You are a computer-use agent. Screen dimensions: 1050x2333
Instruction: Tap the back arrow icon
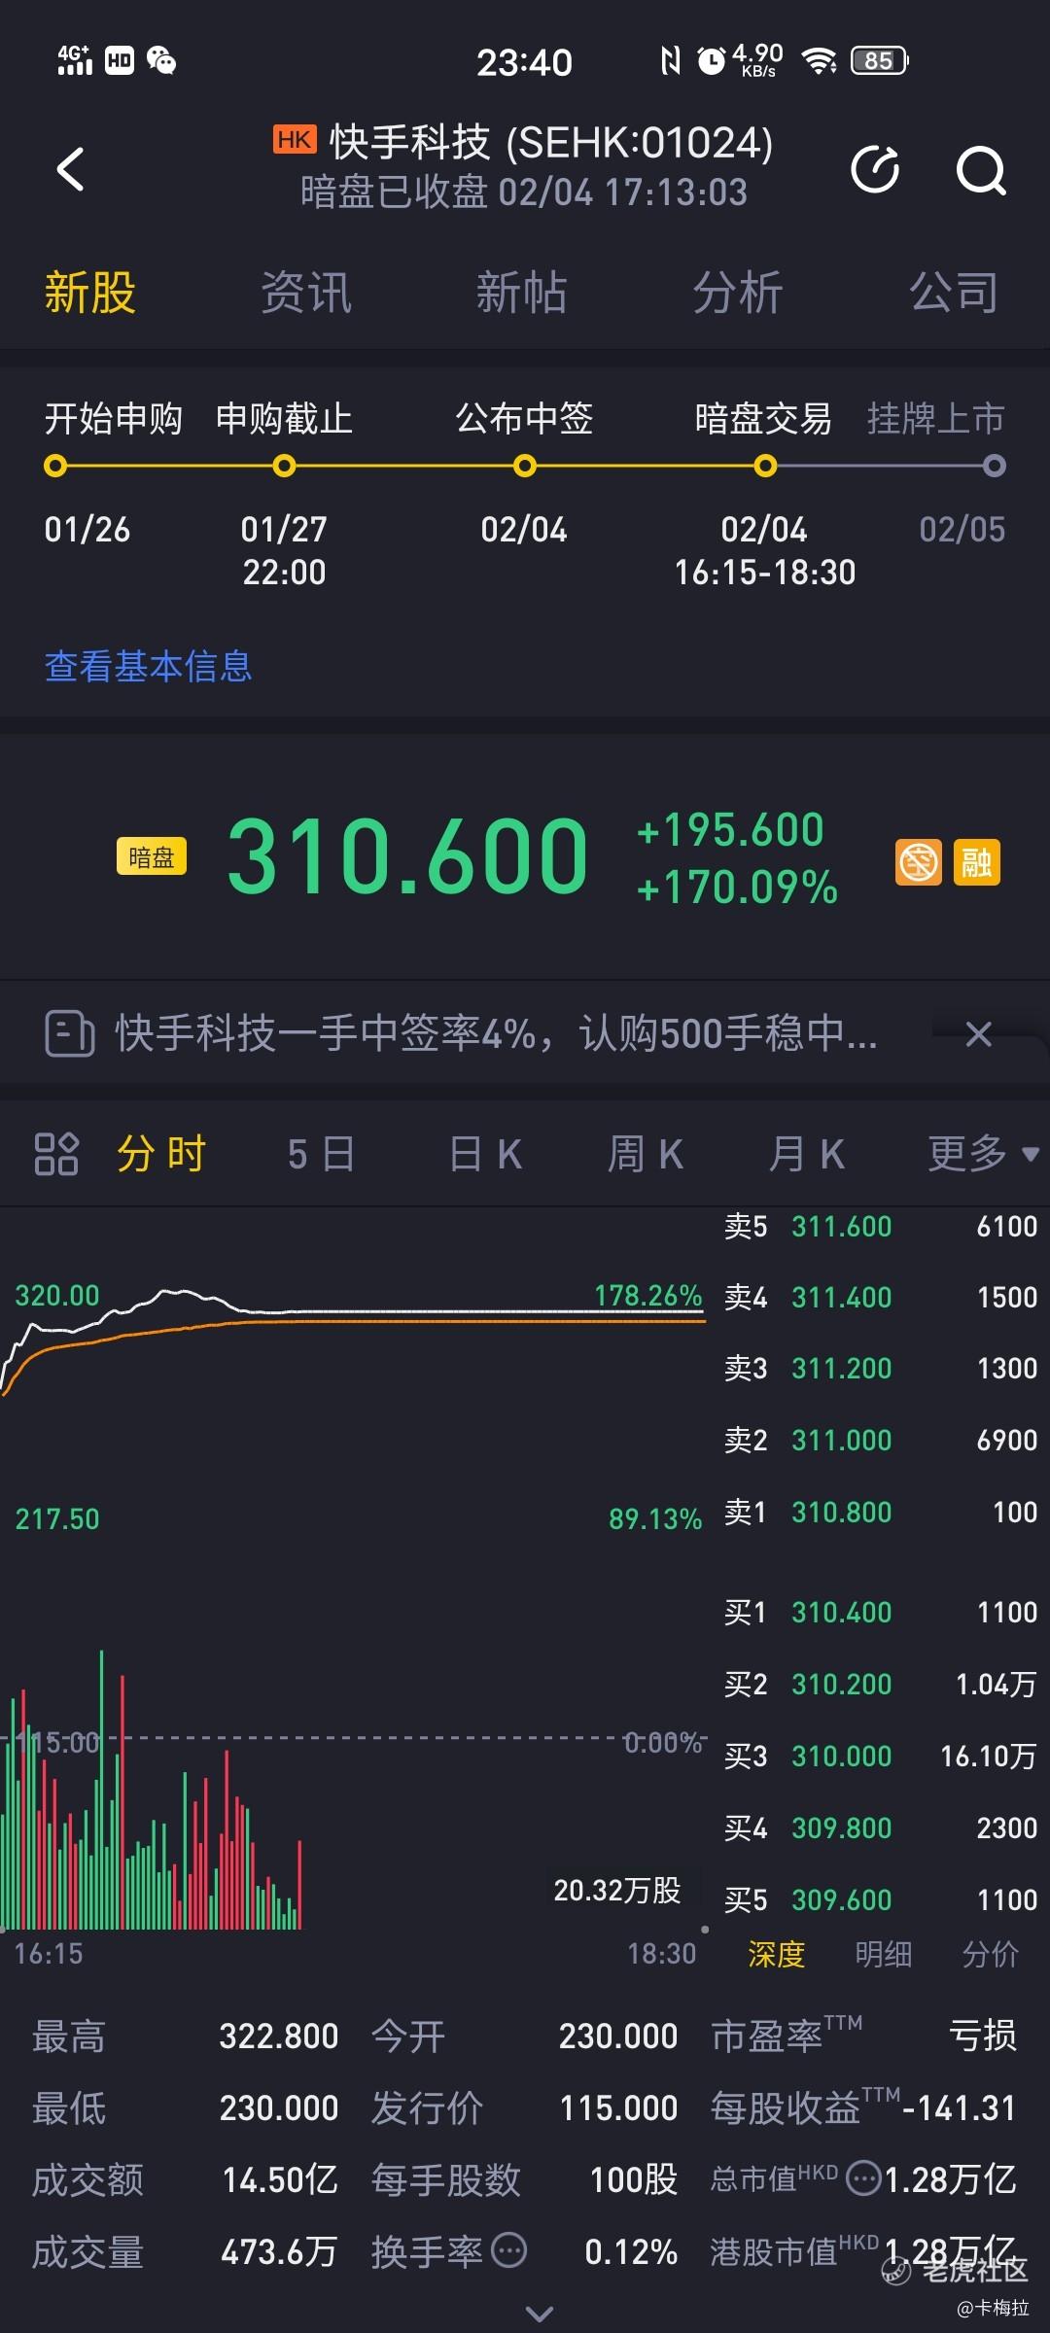click(71, 169)
